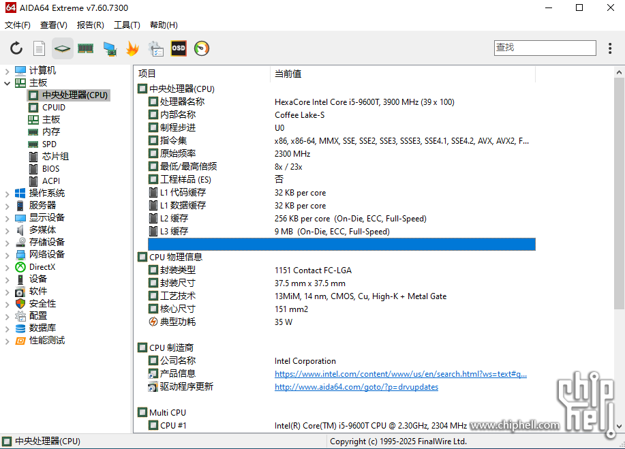Expand the 性能测试 tree node
Screen dimensions: 625x449
[7, 341]
